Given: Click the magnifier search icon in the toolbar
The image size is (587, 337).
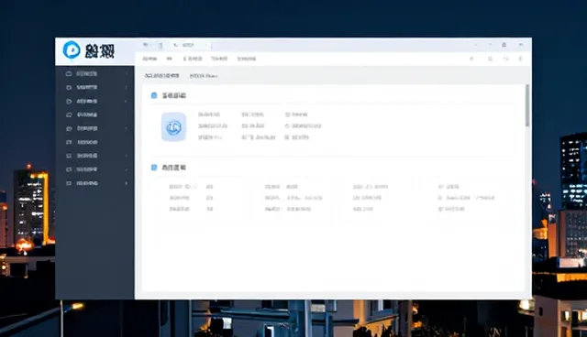Looking at the screenshot, I should coord(490,59).
